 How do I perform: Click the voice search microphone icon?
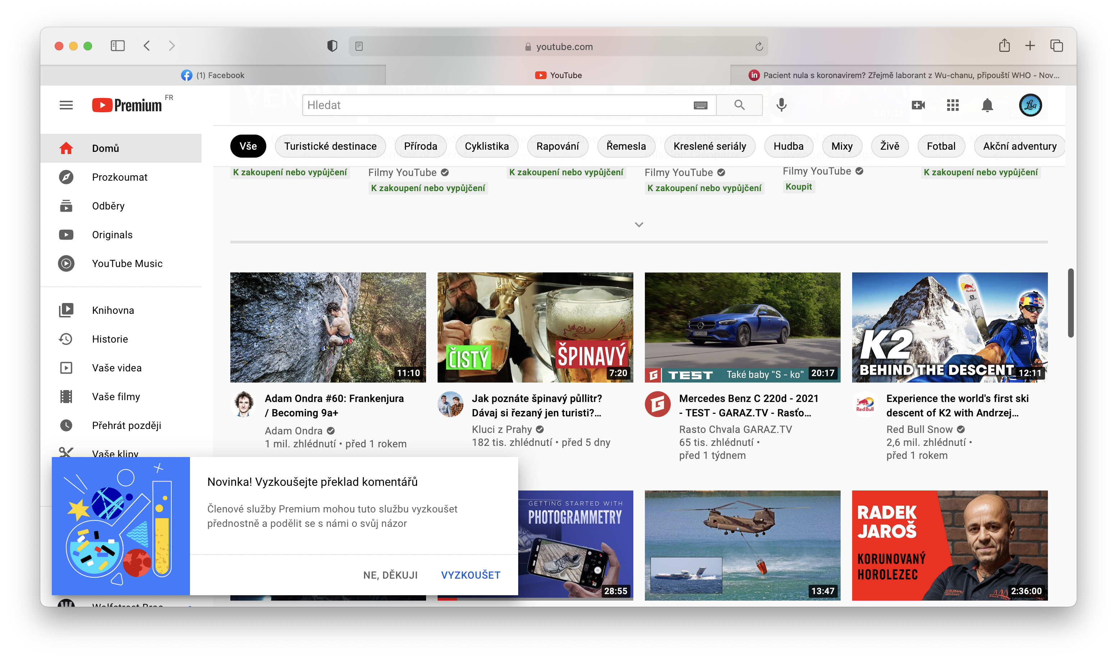781,105
